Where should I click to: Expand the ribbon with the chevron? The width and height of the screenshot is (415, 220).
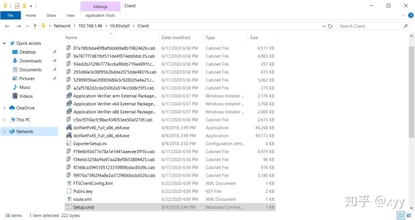pyautogui.click(x=403, y=16)
